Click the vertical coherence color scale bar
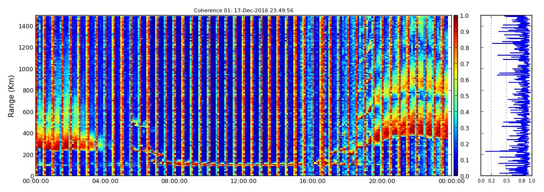The image size is (544, 192). (456, 95)
